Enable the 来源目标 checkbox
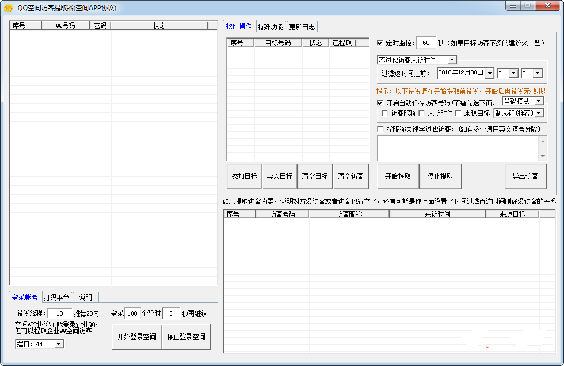Image resolution: width=564 pixels, height=366 pixels. (x=458, y=113)
